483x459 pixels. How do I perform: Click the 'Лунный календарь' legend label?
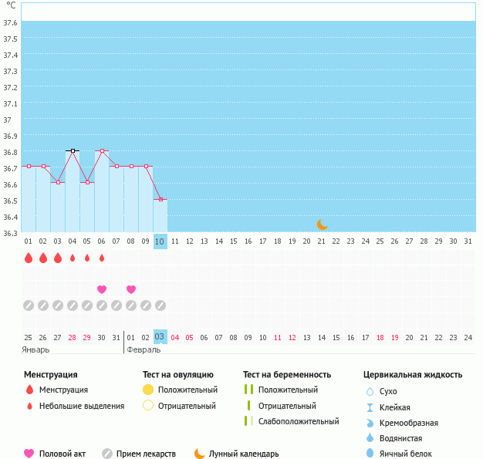pyautogui.click(x=245, y=454)
